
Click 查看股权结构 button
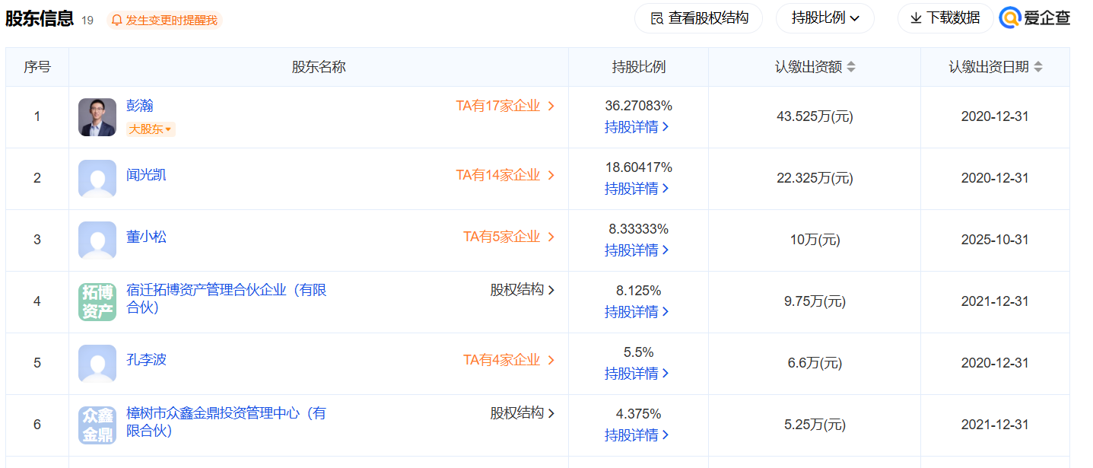698,18
